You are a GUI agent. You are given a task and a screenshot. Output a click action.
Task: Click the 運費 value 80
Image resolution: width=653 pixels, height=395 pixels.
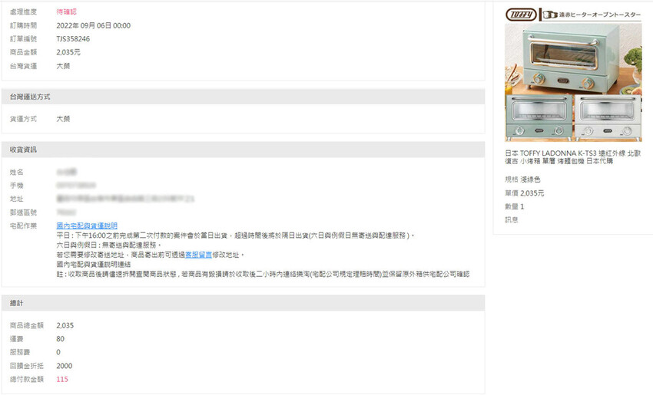point(61,338)
